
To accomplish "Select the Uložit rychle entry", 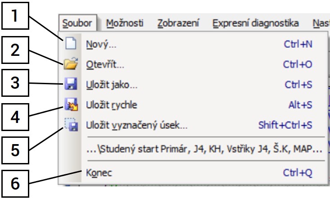I will 112,105.
